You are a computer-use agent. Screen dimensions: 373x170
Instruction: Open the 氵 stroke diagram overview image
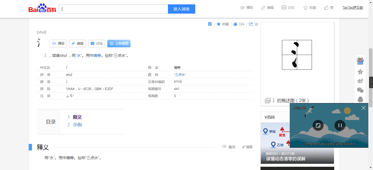[297, 55]
